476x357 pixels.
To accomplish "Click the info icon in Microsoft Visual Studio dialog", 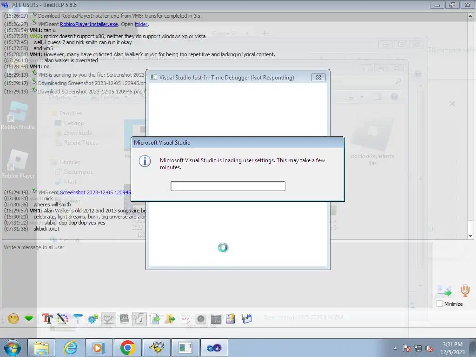I will (x=145, y=161).
